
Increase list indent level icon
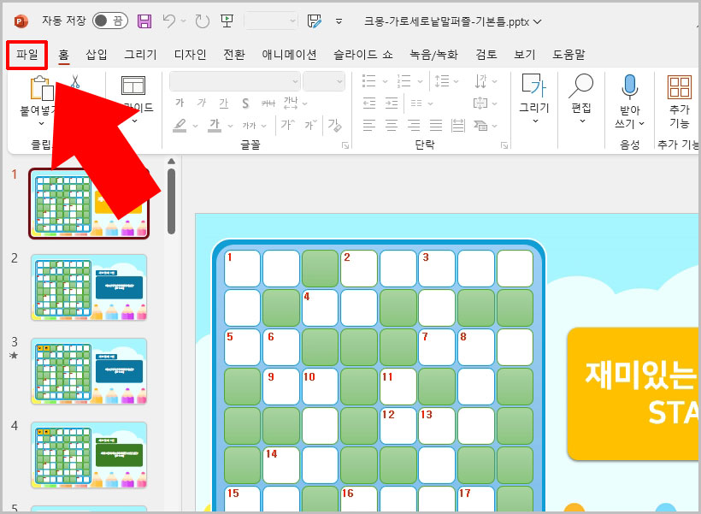pos(392,103)
